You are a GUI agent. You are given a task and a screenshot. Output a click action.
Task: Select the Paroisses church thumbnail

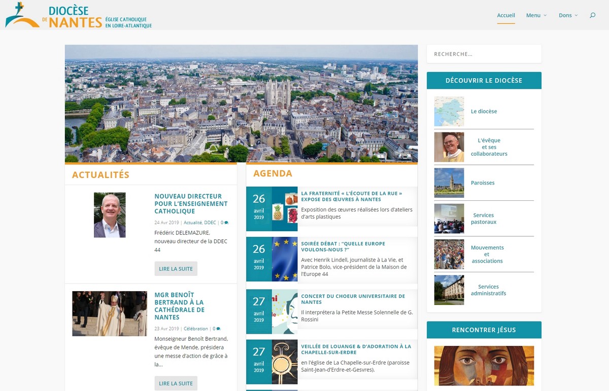tap(449, 183)
